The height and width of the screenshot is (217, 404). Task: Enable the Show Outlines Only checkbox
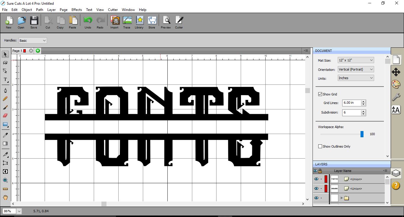point(320,146)
